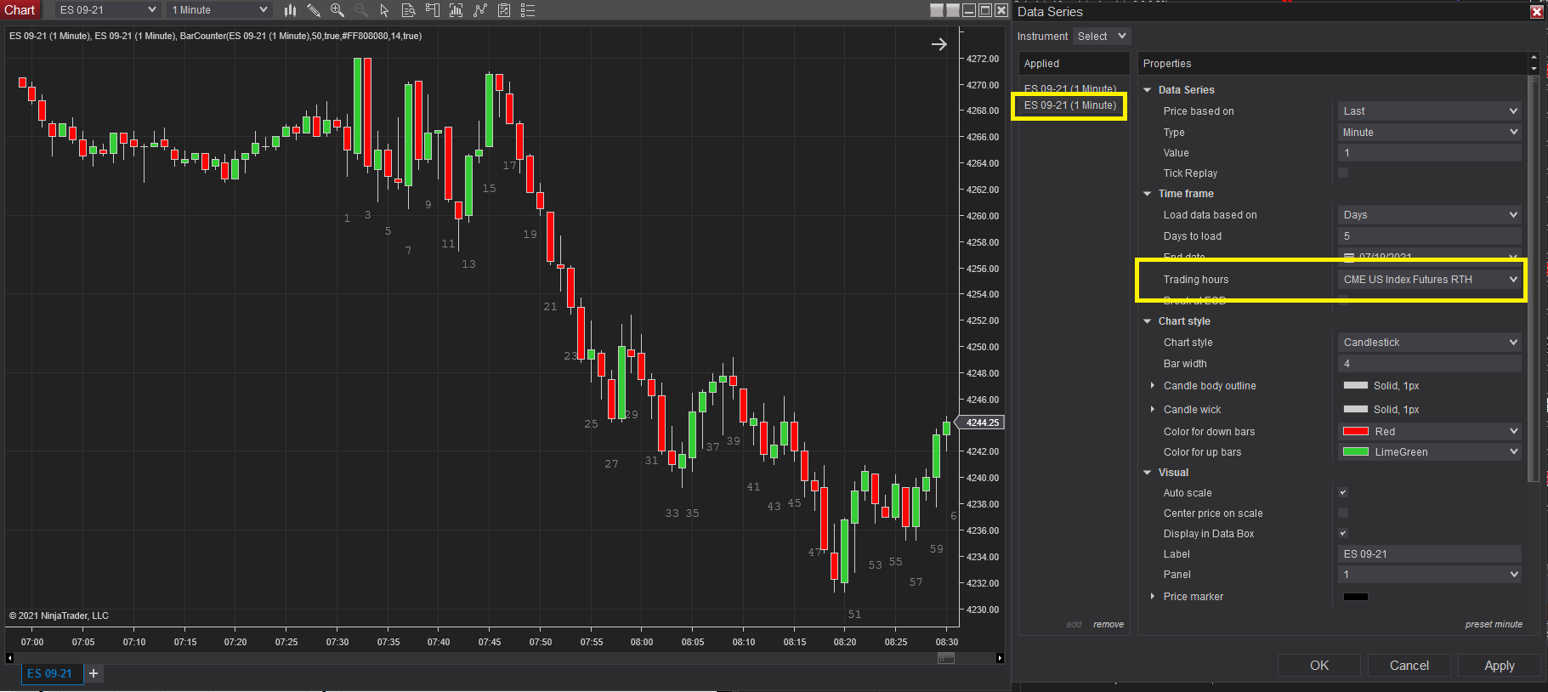Image resolution: width=1548 pixels, height=692 pixels.
Task: Click the scrollbar left arrow under chart
Action: [9, 658]
